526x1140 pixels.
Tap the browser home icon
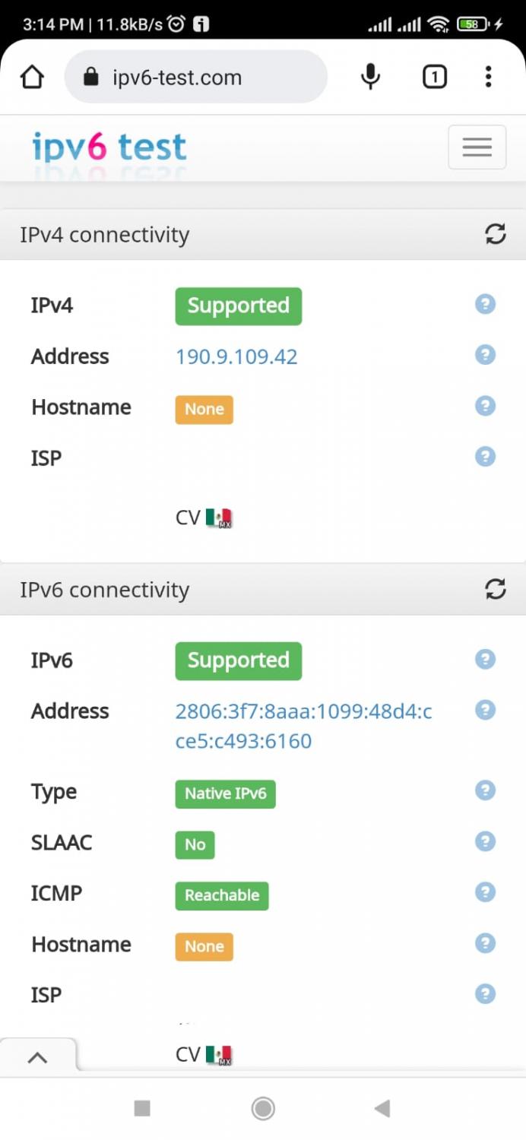coord(32,77)
